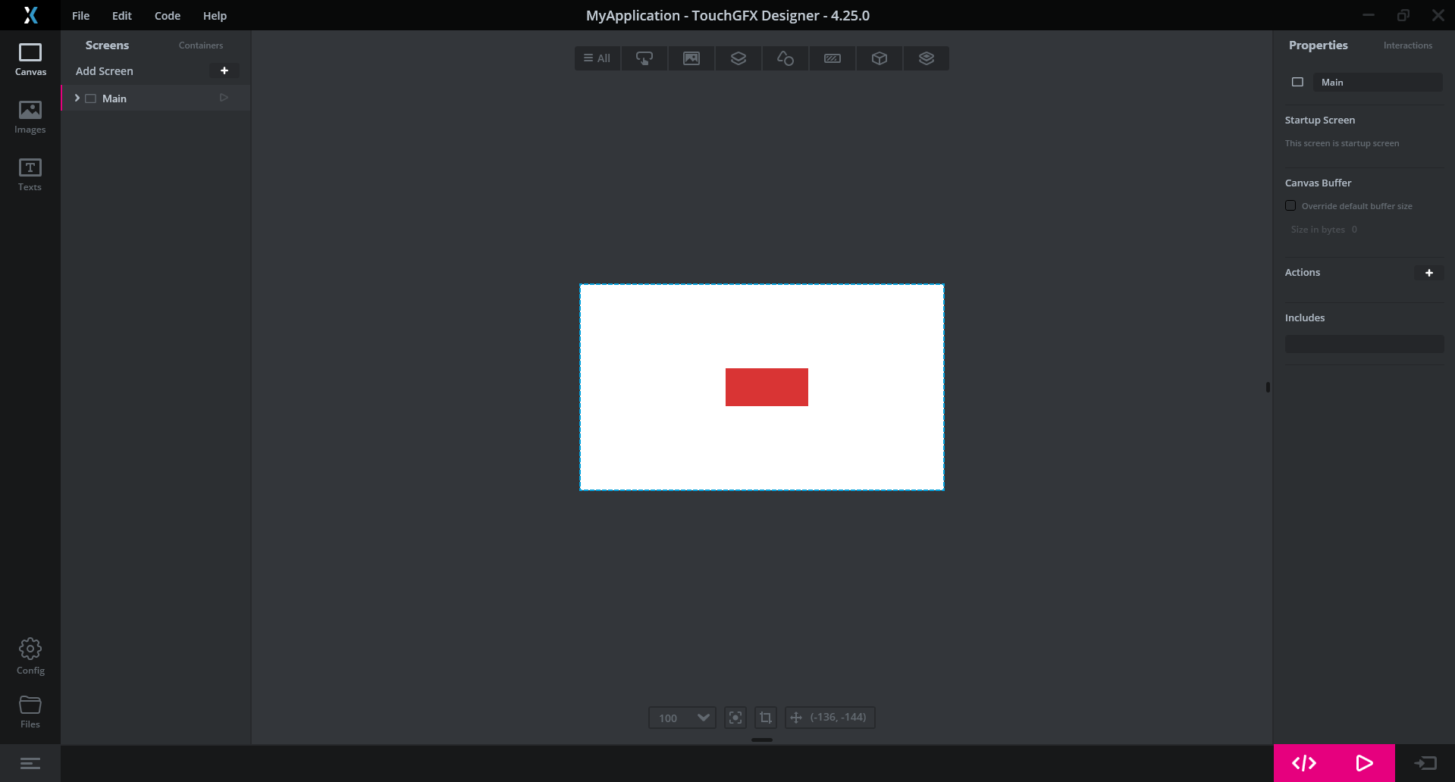The image size is (1455, 782).
Task: Filter widgets by 3D widgets category
Action: click(x=879, y=58)
